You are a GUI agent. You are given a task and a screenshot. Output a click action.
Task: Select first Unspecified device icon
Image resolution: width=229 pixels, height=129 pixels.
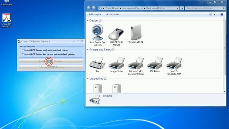(x=97, y=89)
